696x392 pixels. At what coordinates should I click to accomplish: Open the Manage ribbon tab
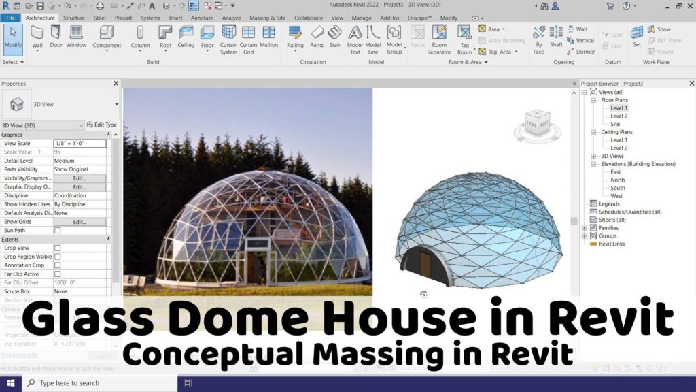point(362,18)
